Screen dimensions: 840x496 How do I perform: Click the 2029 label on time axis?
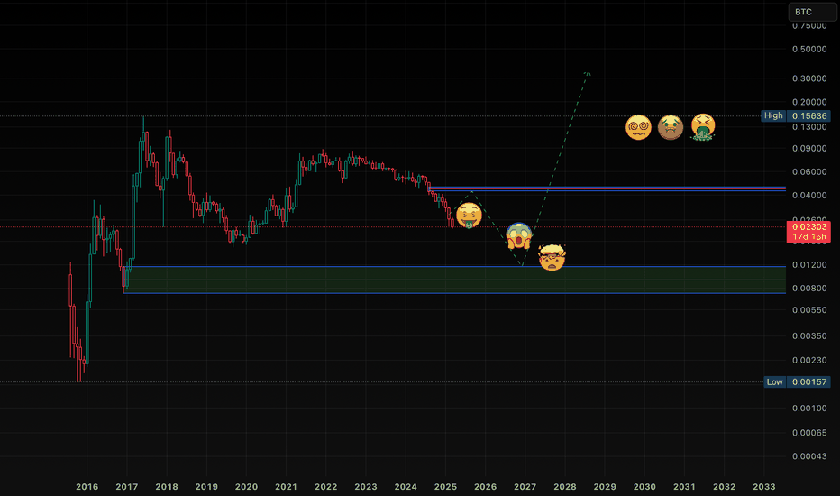coord(605,487)
